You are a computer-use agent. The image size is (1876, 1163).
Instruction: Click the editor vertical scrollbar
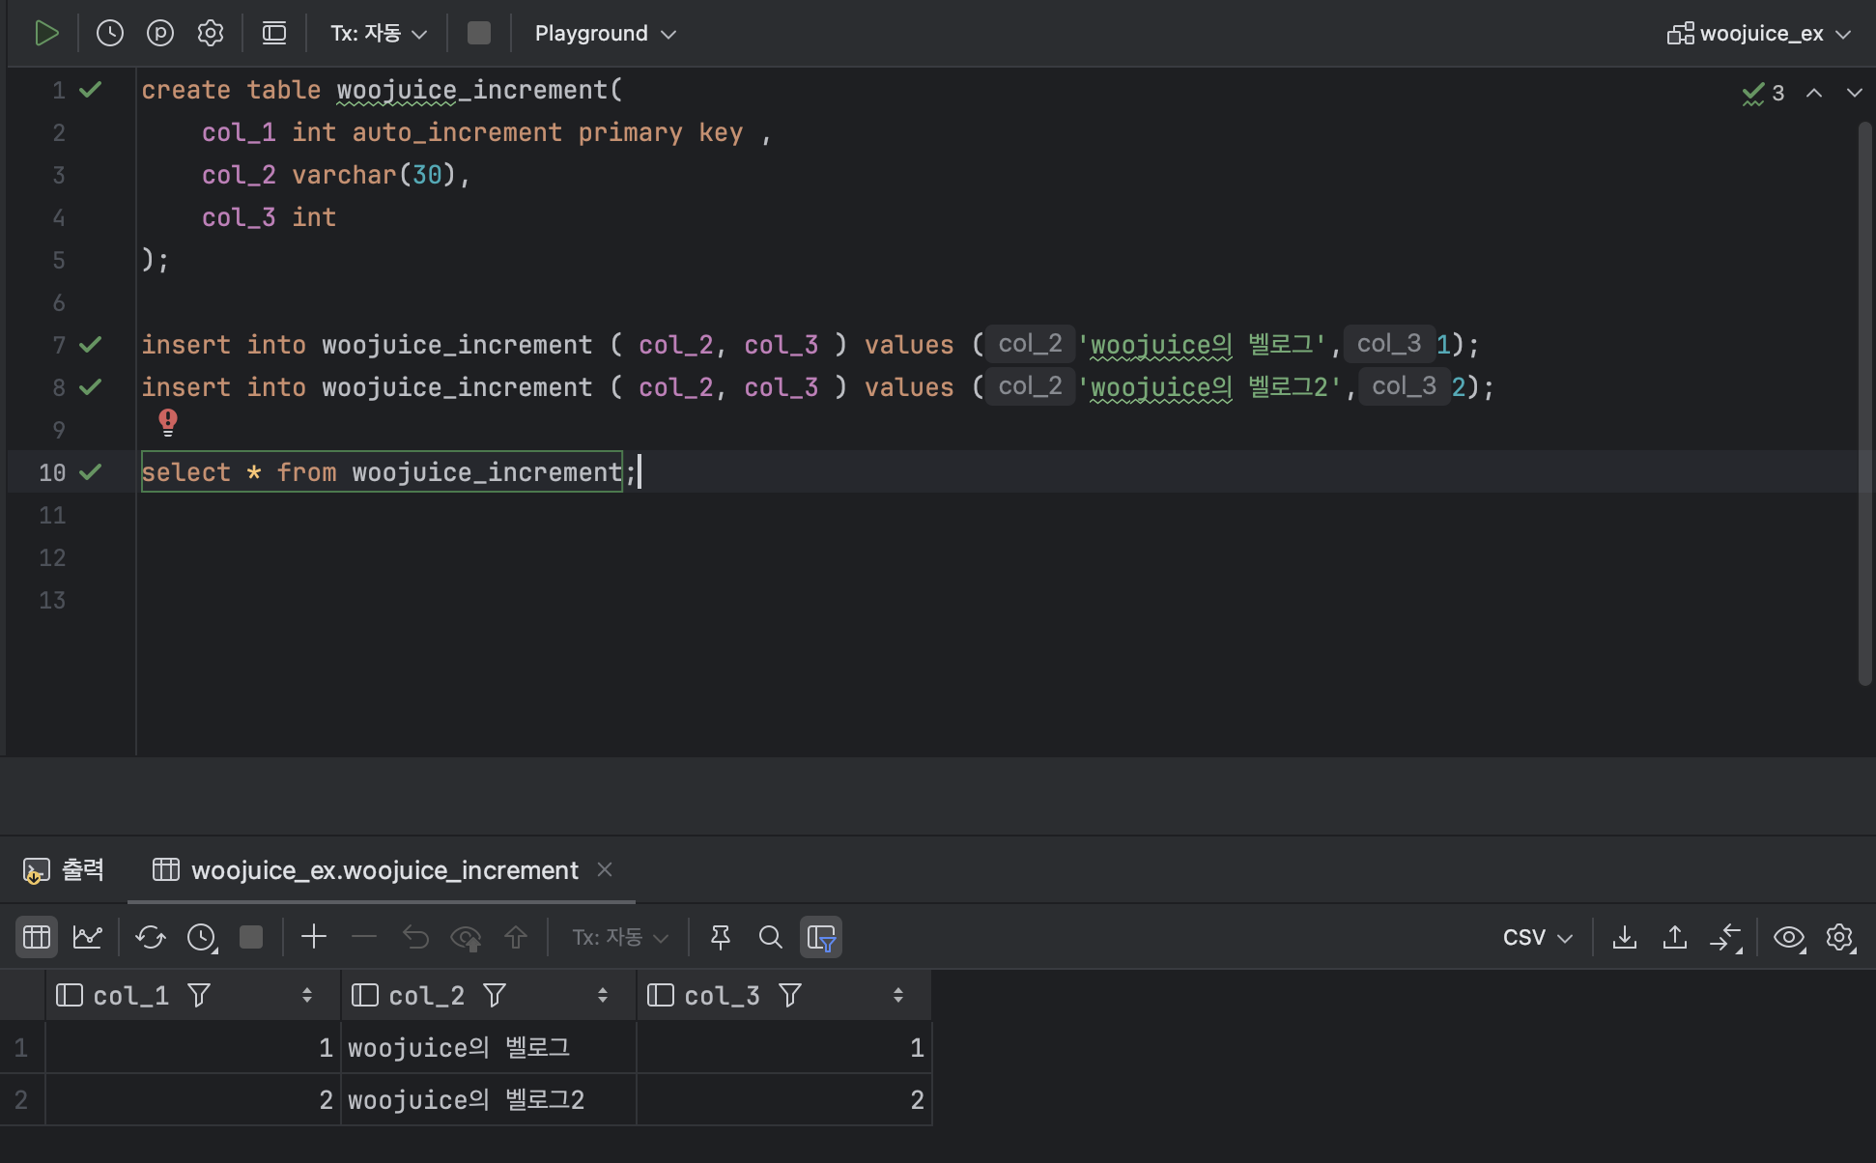point(1865,404)
